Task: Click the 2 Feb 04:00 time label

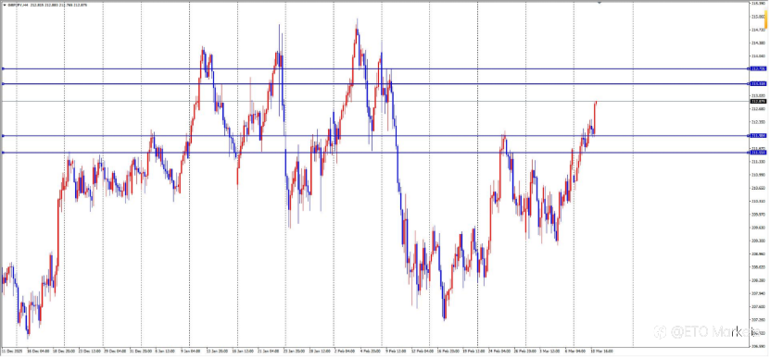Action: [345, 352]
